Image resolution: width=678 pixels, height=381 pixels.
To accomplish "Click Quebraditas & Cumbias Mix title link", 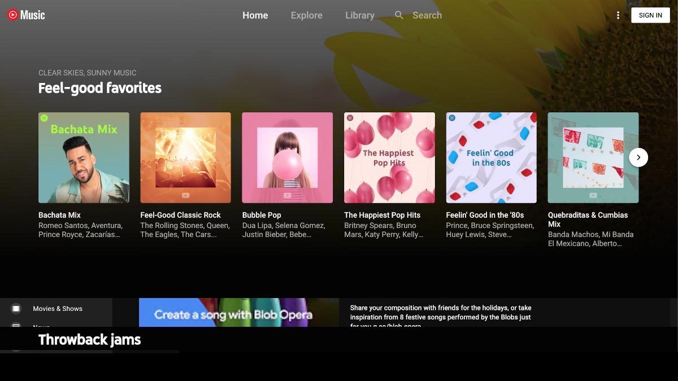I will pos(588,220).
